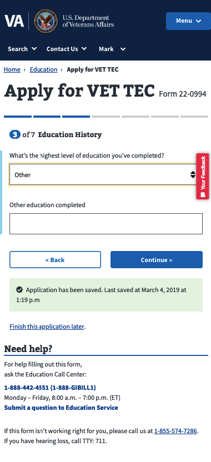Image resolution: width=211 pixels, height=462 pixels.
Task: Open the Search dropdown
Action: (22, 49)
